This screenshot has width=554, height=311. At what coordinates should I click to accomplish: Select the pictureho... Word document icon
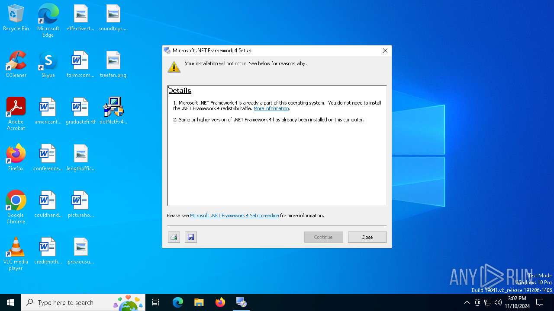(81, 205)
